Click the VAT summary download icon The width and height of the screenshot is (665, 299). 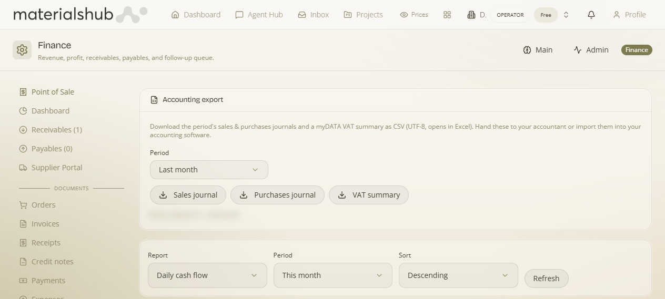342,195
